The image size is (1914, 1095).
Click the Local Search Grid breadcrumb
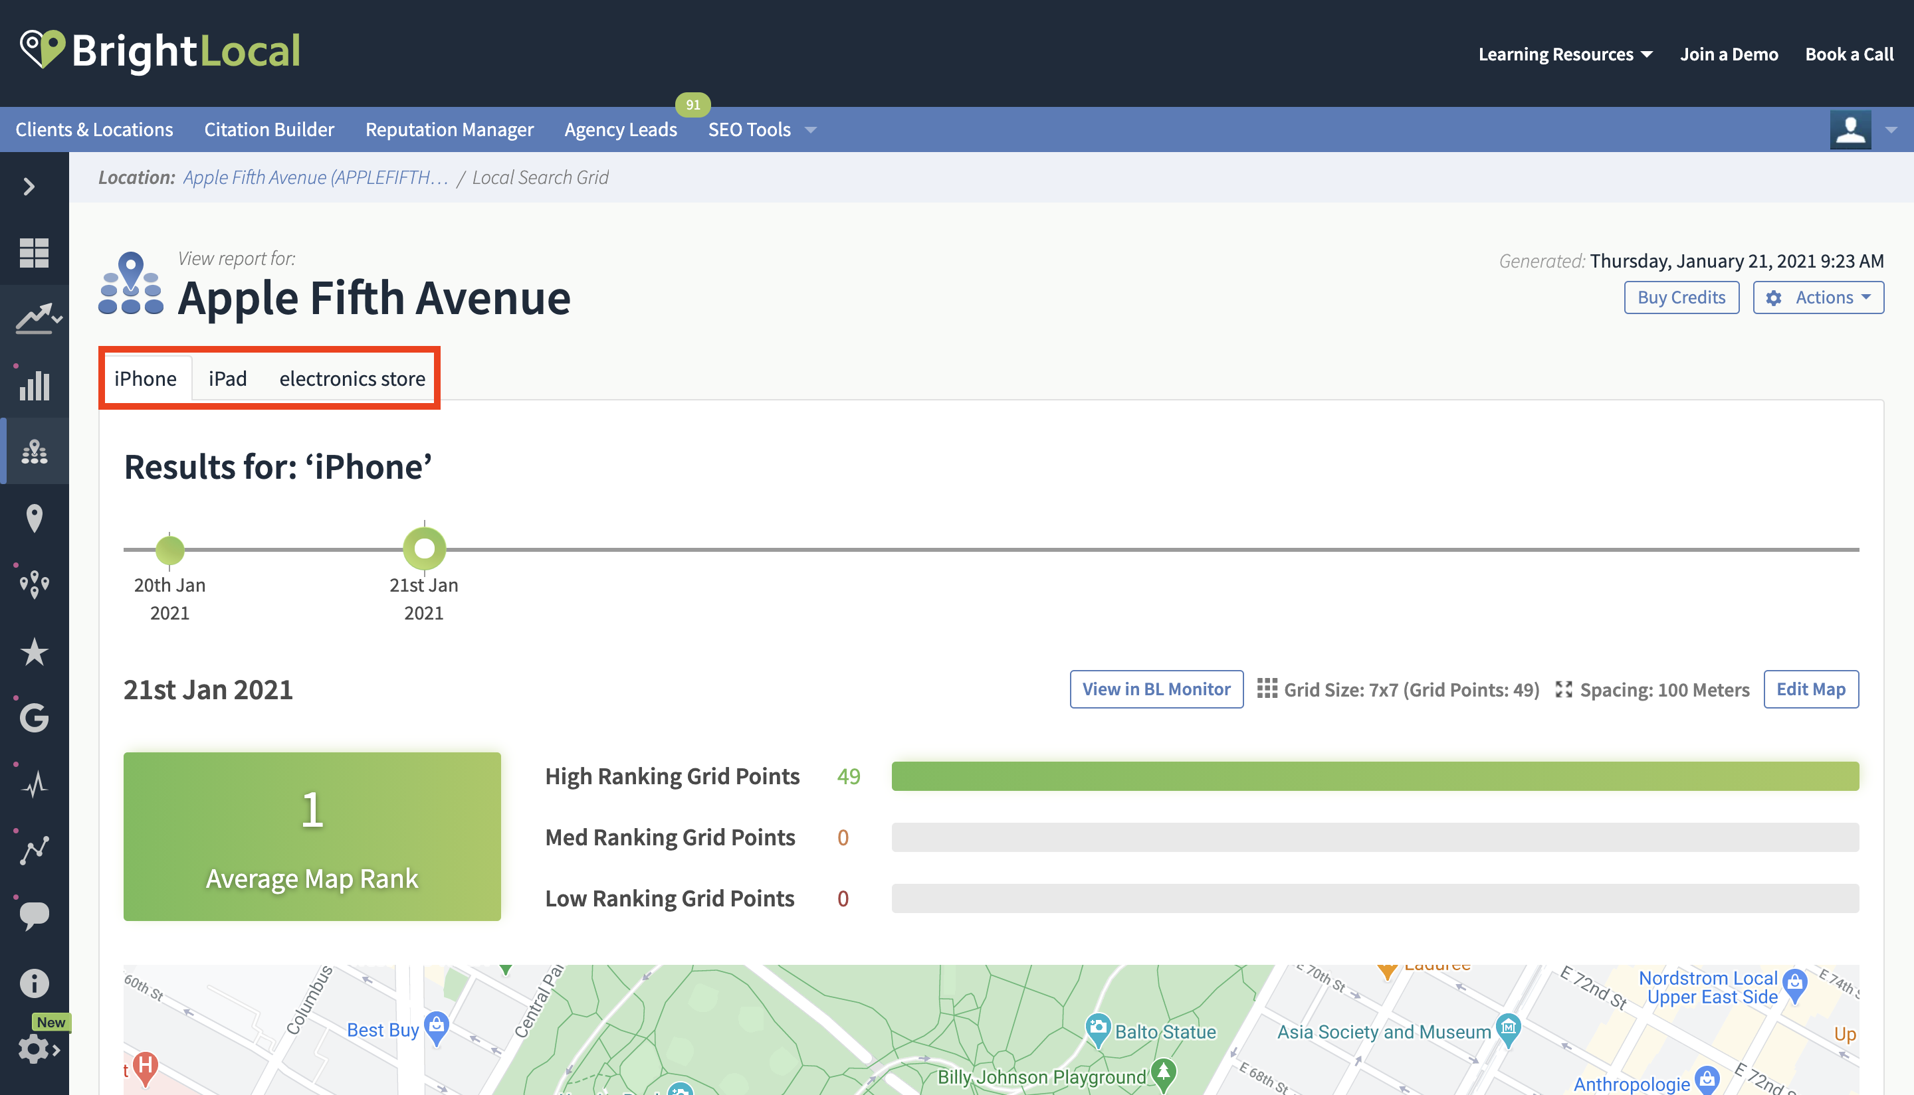point(540,177)
